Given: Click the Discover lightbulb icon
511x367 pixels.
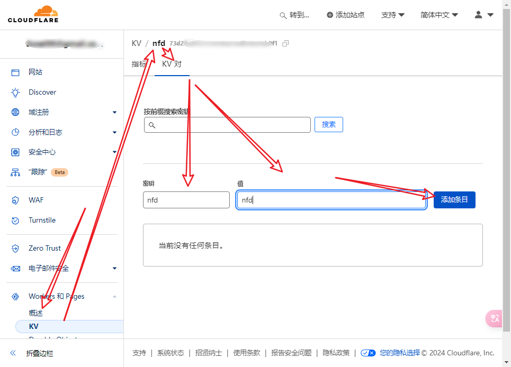Looking at the screenshot, I should 15,92.
